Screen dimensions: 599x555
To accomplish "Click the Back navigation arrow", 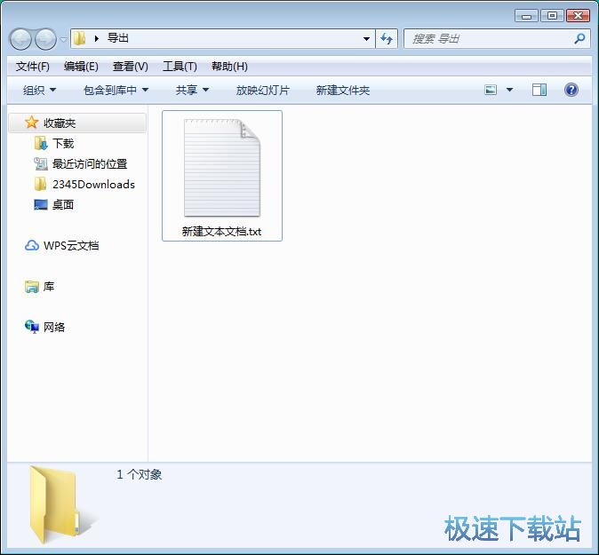I will [20, 39].
